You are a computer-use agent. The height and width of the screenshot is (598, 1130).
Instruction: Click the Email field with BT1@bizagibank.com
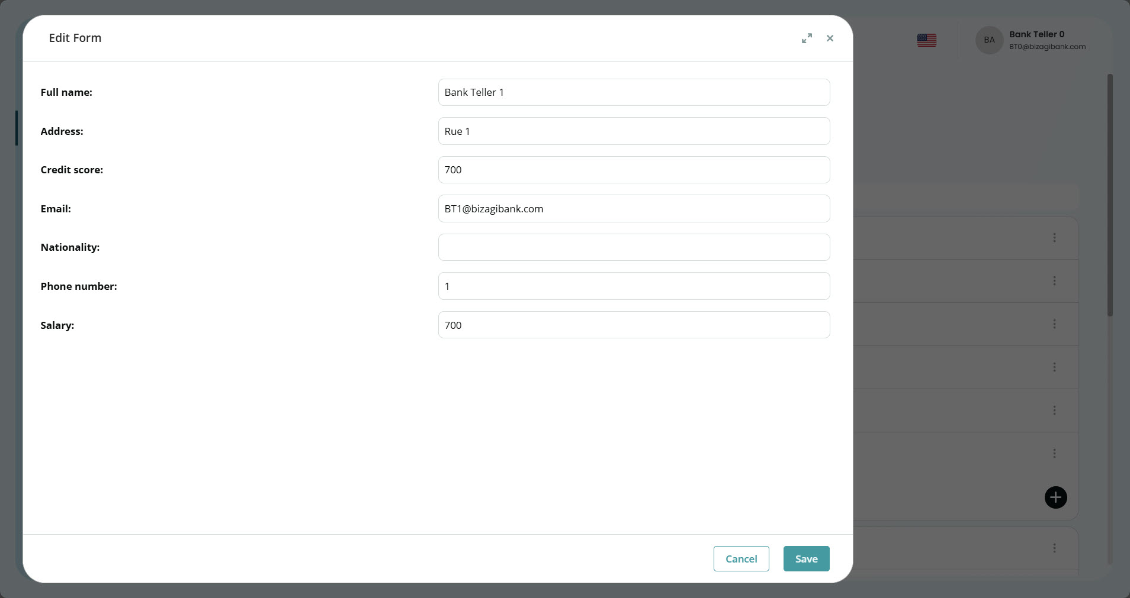(633, 208)
